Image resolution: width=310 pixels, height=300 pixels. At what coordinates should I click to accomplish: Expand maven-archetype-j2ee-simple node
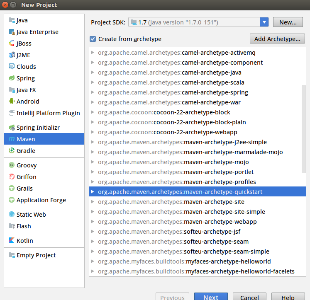[92, 142]
